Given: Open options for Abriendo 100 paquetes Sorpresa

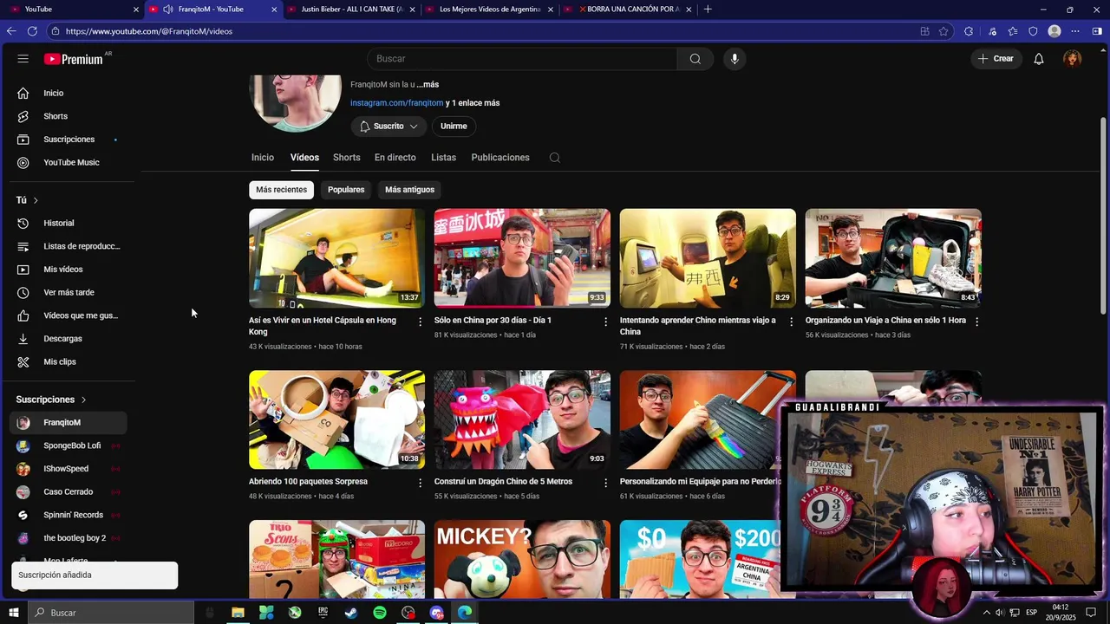Looking at the screenshot, I should click(421, 483).
